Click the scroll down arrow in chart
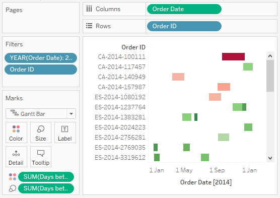280x198 pixels. [x=270, y=158]
